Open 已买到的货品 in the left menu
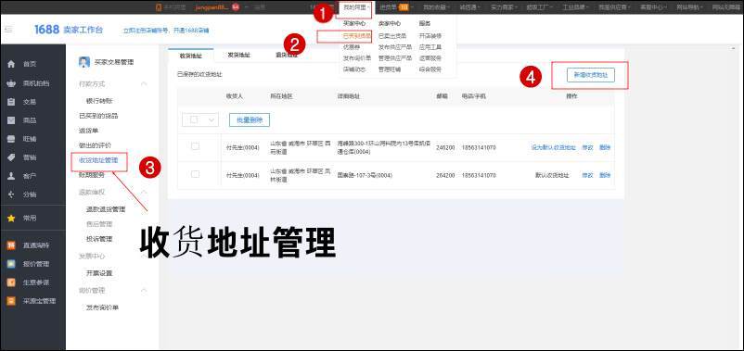Viewport: 744px width, 351px height. tap(98, 116)
